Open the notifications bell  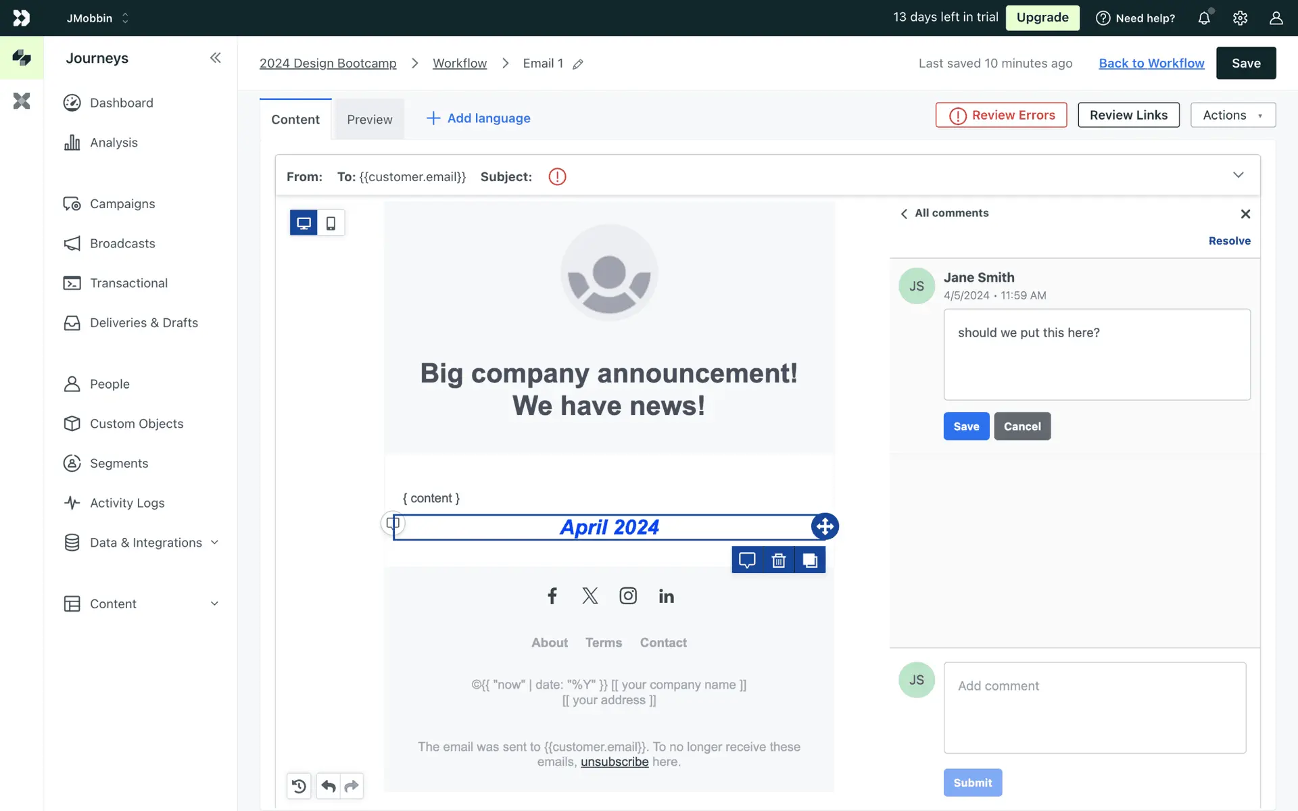[1204, 18]
